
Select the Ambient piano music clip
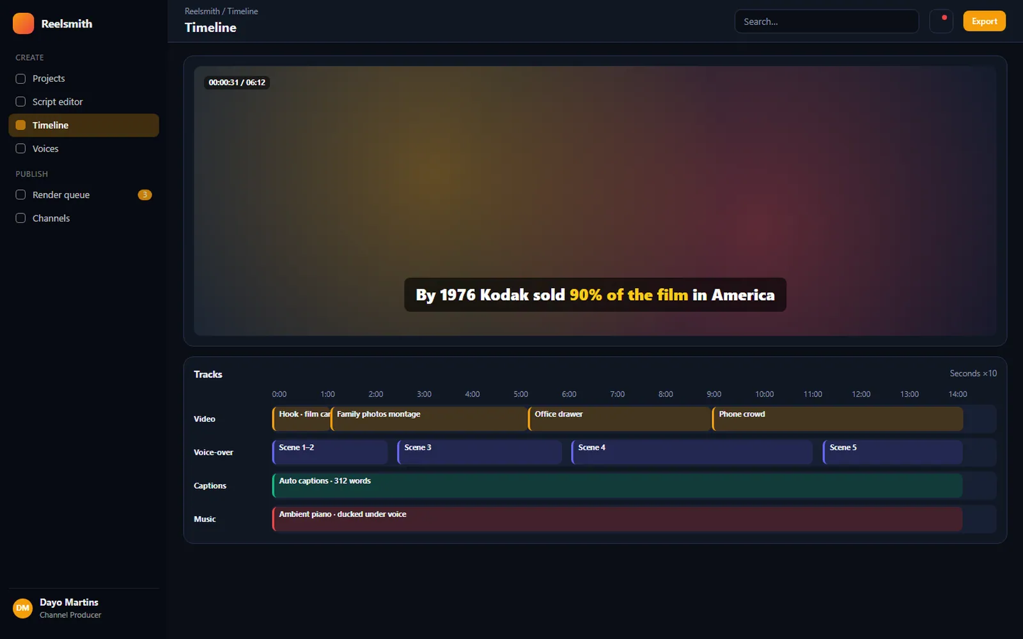(618, 519)
